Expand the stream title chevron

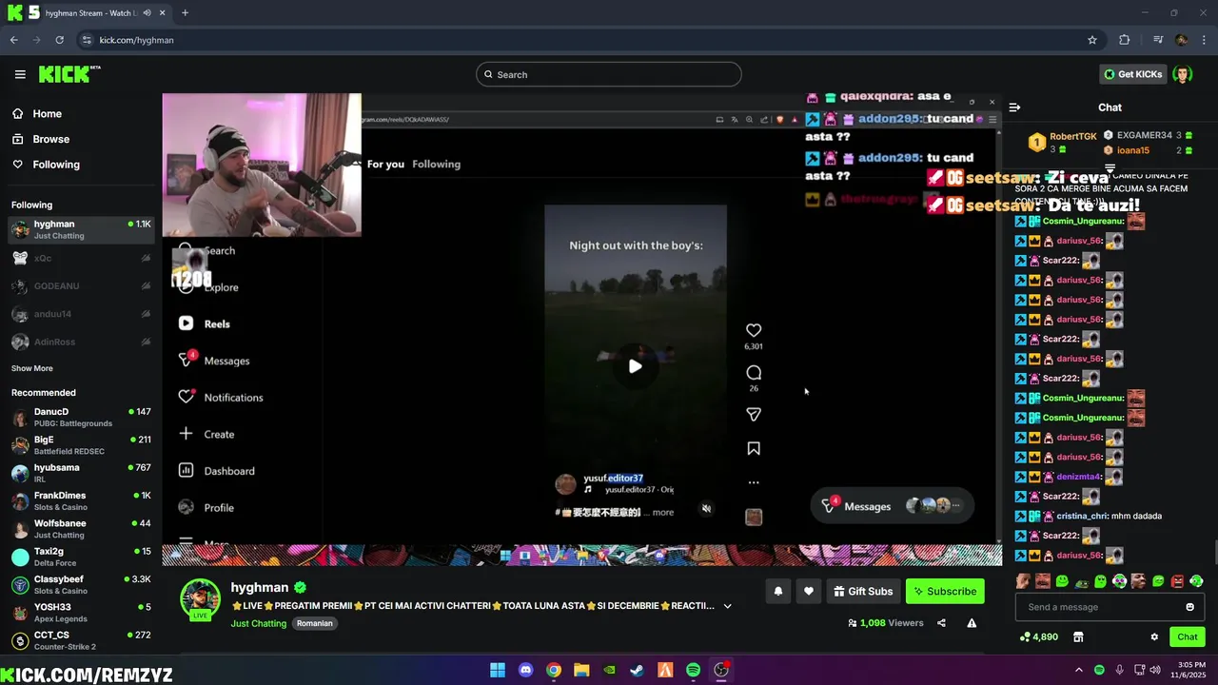tap(728, 606)
